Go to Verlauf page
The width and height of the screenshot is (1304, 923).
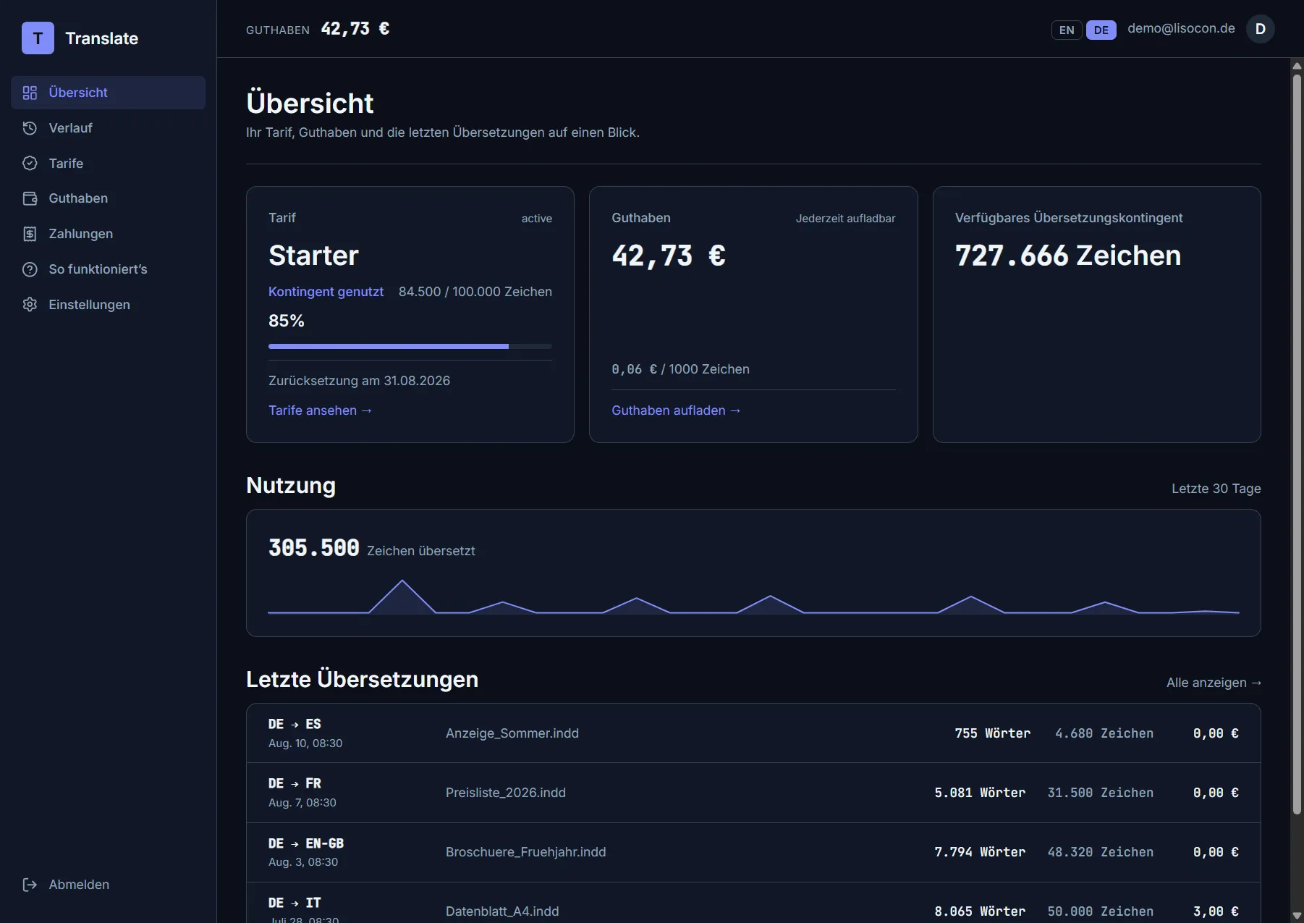coord(109,128)
